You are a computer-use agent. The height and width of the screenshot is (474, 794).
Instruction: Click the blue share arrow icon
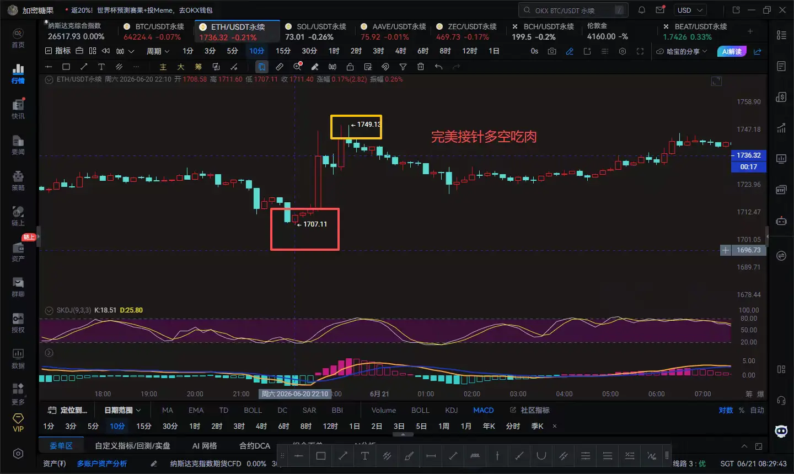point(758,51)
